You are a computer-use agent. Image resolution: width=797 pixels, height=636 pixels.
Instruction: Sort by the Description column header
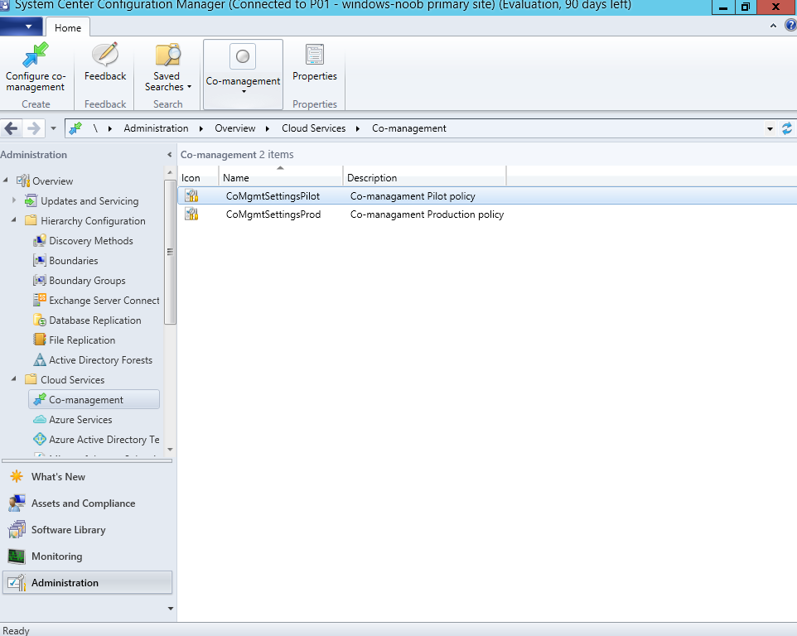tap(424, 177)
